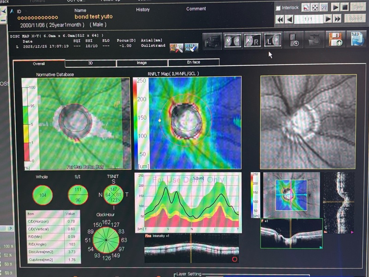Click the Speed button
Image resolution: width=369 pixels, height=277 pixels.
click(355, 19)
